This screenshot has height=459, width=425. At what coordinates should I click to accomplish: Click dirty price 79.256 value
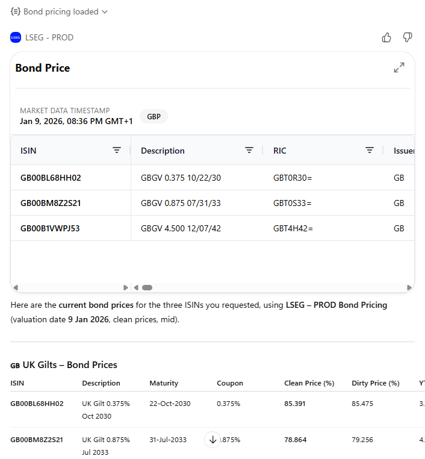tap(362, 440)
